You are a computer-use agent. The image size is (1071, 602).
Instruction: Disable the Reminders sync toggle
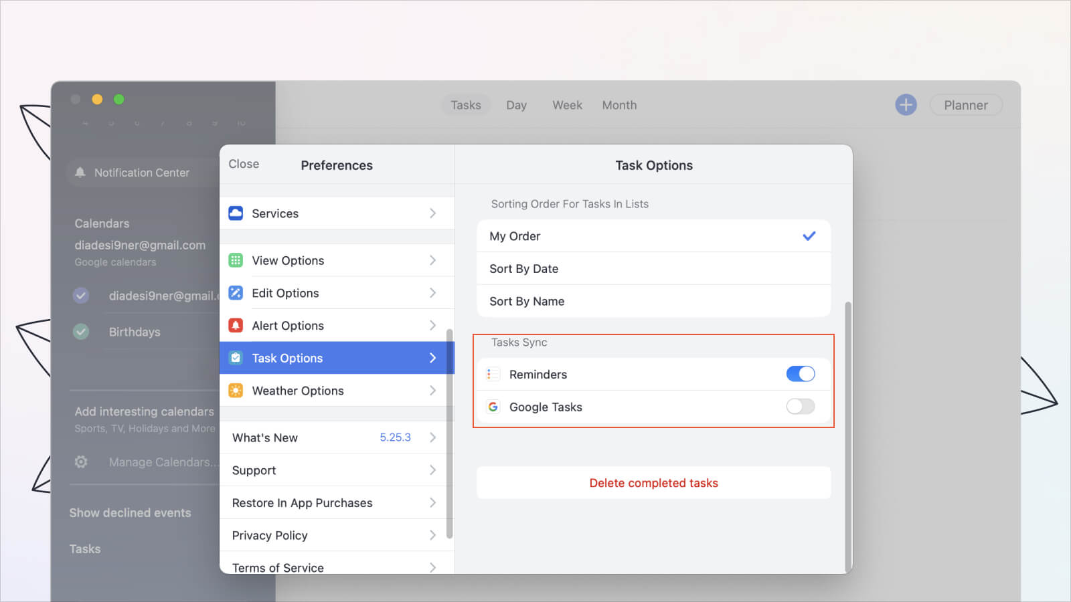pos(800,374)
